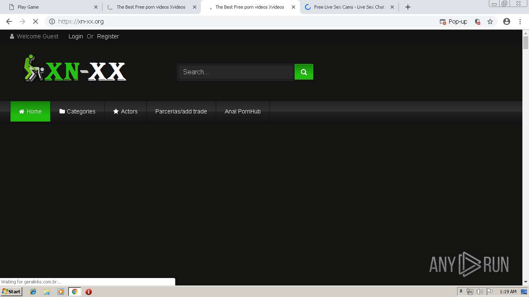Open a new tab with plus button
529x297 pixels.
408,7
